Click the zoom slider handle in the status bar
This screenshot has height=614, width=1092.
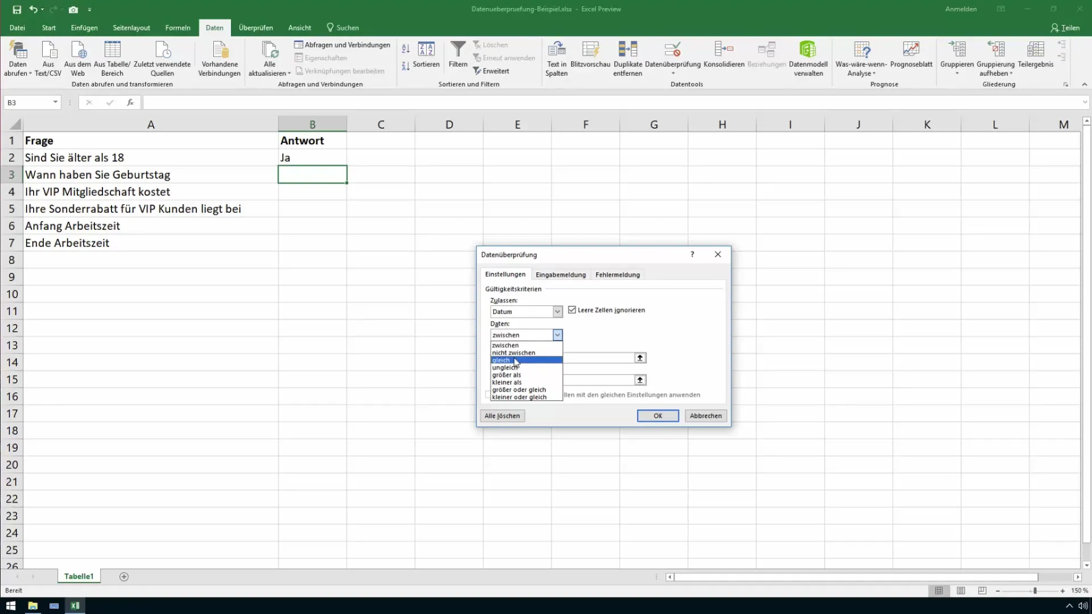pyautogui.click(x=1035, y=591)
